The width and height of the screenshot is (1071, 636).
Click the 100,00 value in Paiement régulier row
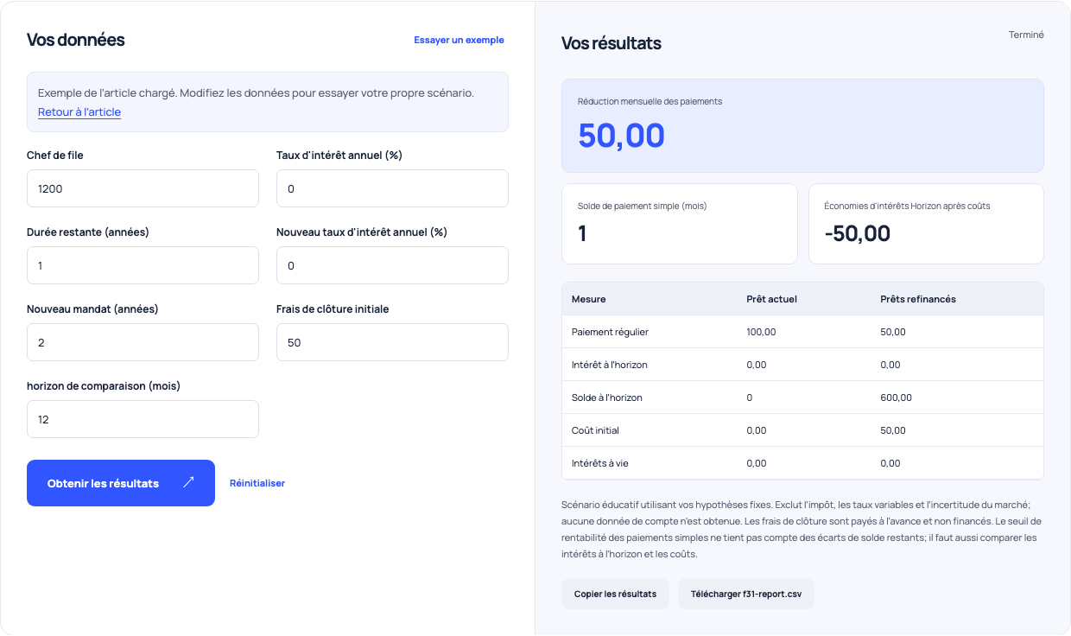[x=761, y=332]
